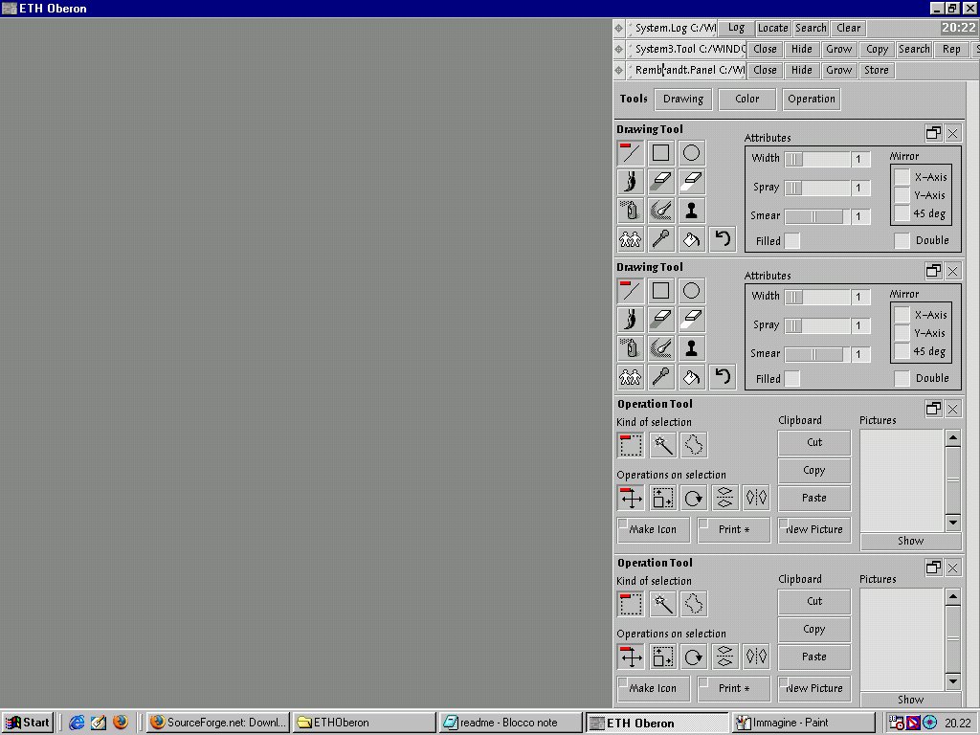Choose the paint bucket in upper Drawing Tool panel
The width and height of the screenshot is (980, 735).
[691, 239]
